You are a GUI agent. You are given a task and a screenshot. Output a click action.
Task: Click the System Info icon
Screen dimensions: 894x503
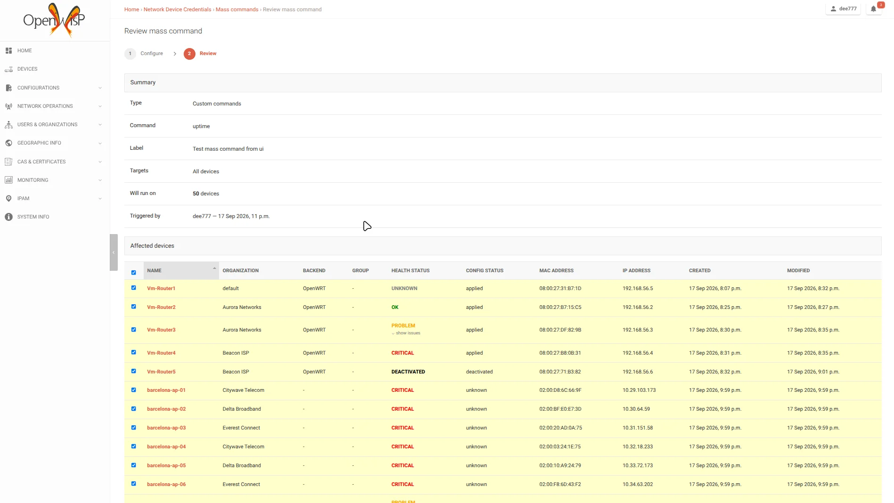tap(8, 217)
